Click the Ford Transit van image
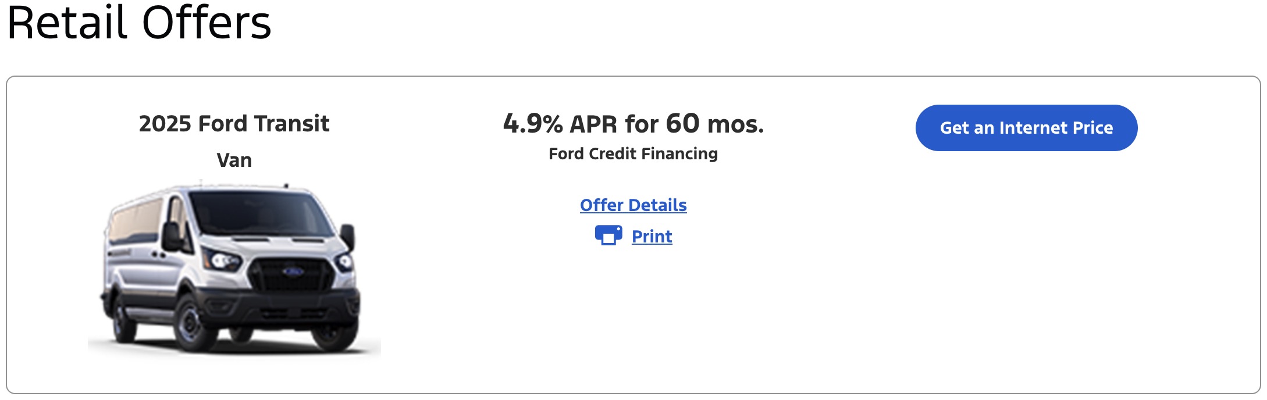Viewport: 1267px width, 400px height. pos(234,270)
